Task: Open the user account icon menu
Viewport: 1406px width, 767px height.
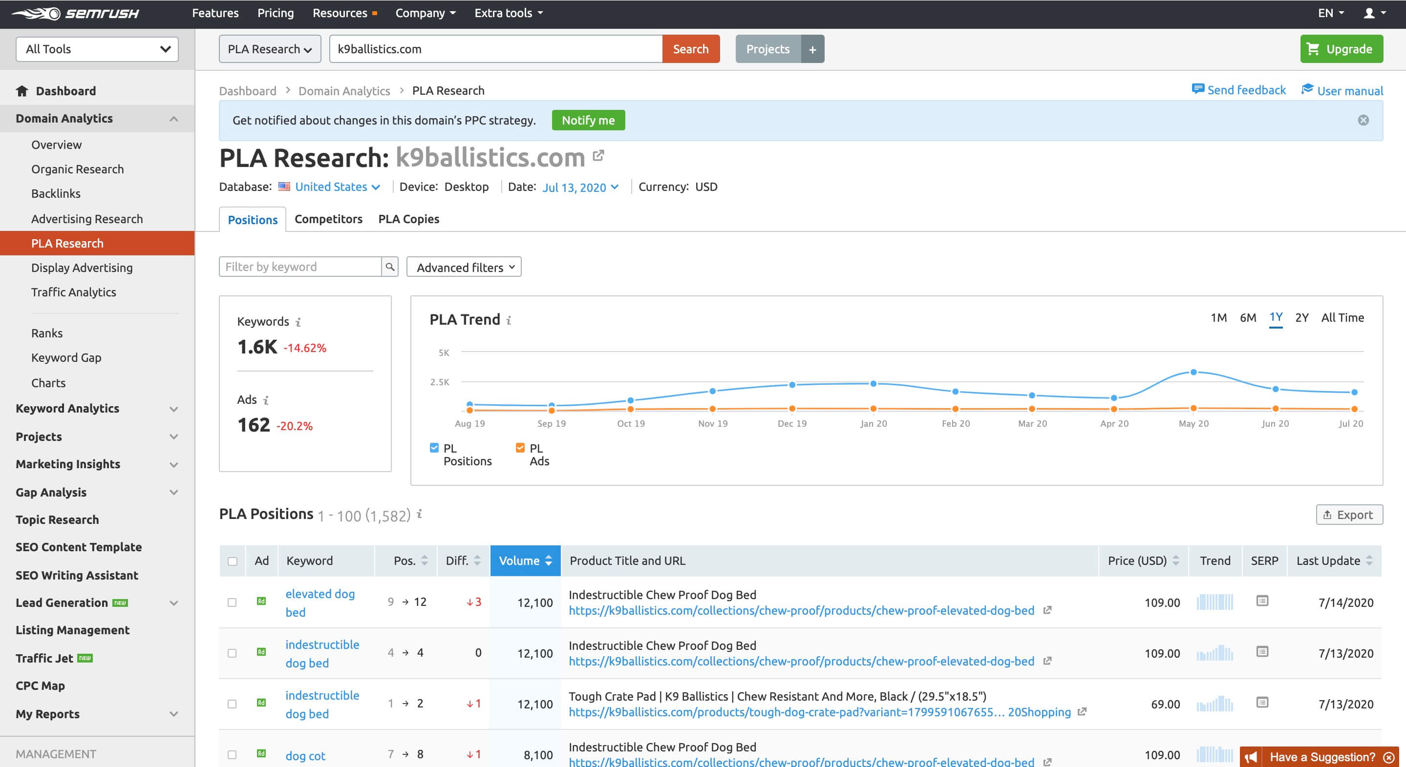Action: pyautogui.click(x=1375, y=13)
